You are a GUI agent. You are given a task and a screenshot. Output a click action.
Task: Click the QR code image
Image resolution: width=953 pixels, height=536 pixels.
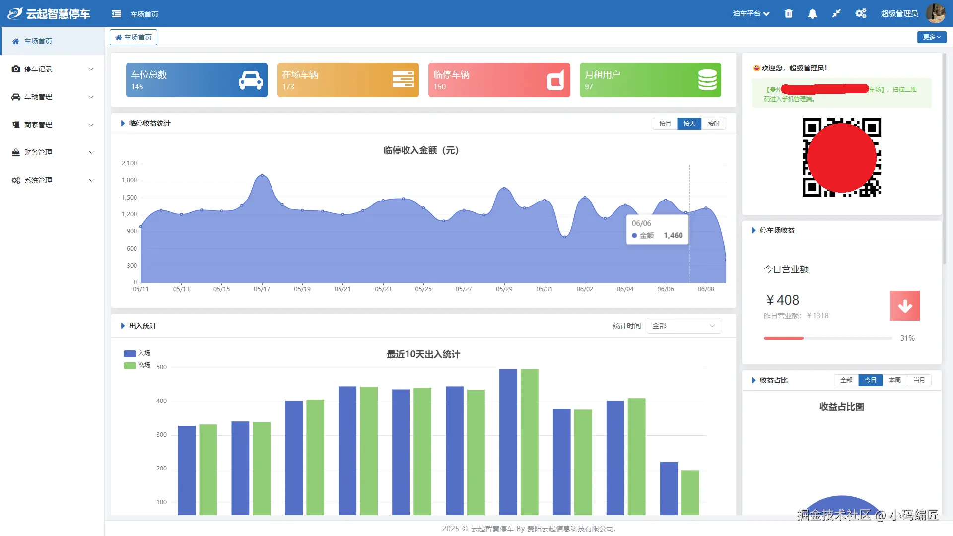tap(841, 157)
